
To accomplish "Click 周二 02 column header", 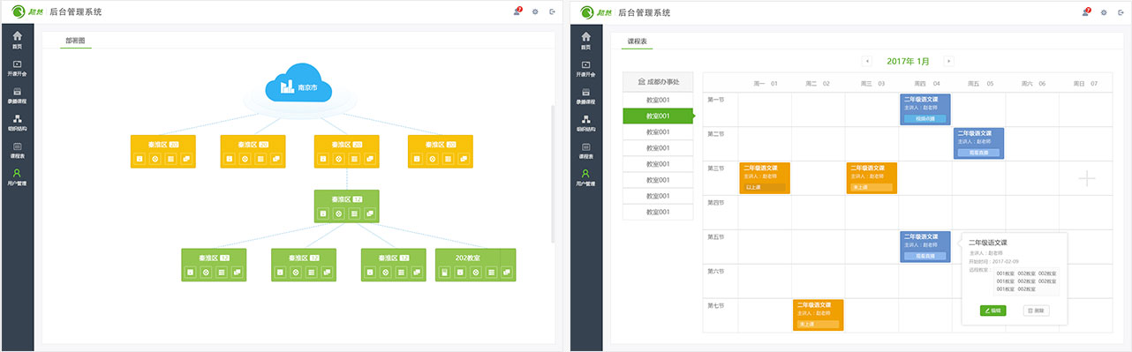I will point(818,84).
